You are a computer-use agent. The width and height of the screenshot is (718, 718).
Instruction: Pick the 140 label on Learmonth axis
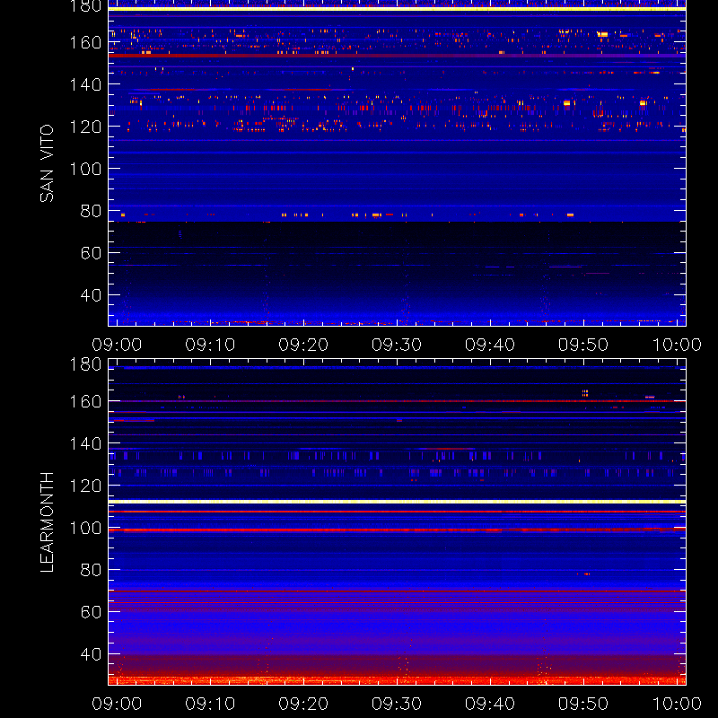(x=85, y=443)
